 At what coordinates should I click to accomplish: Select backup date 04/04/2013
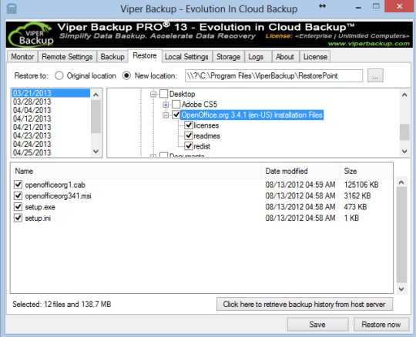click(51, 110)
